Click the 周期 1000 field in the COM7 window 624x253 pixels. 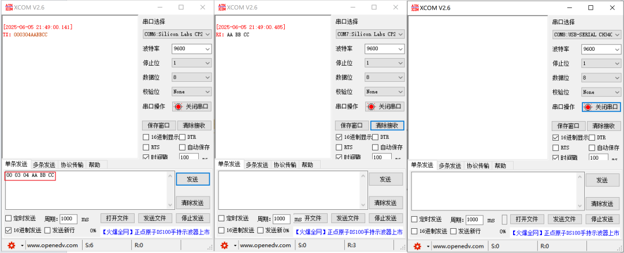pyautogui.click(x=281, y=219)
